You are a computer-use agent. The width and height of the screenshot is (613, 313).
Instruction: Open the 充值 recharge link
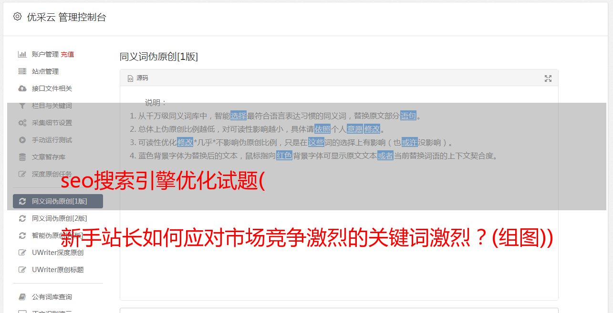(x=67, y=54)
